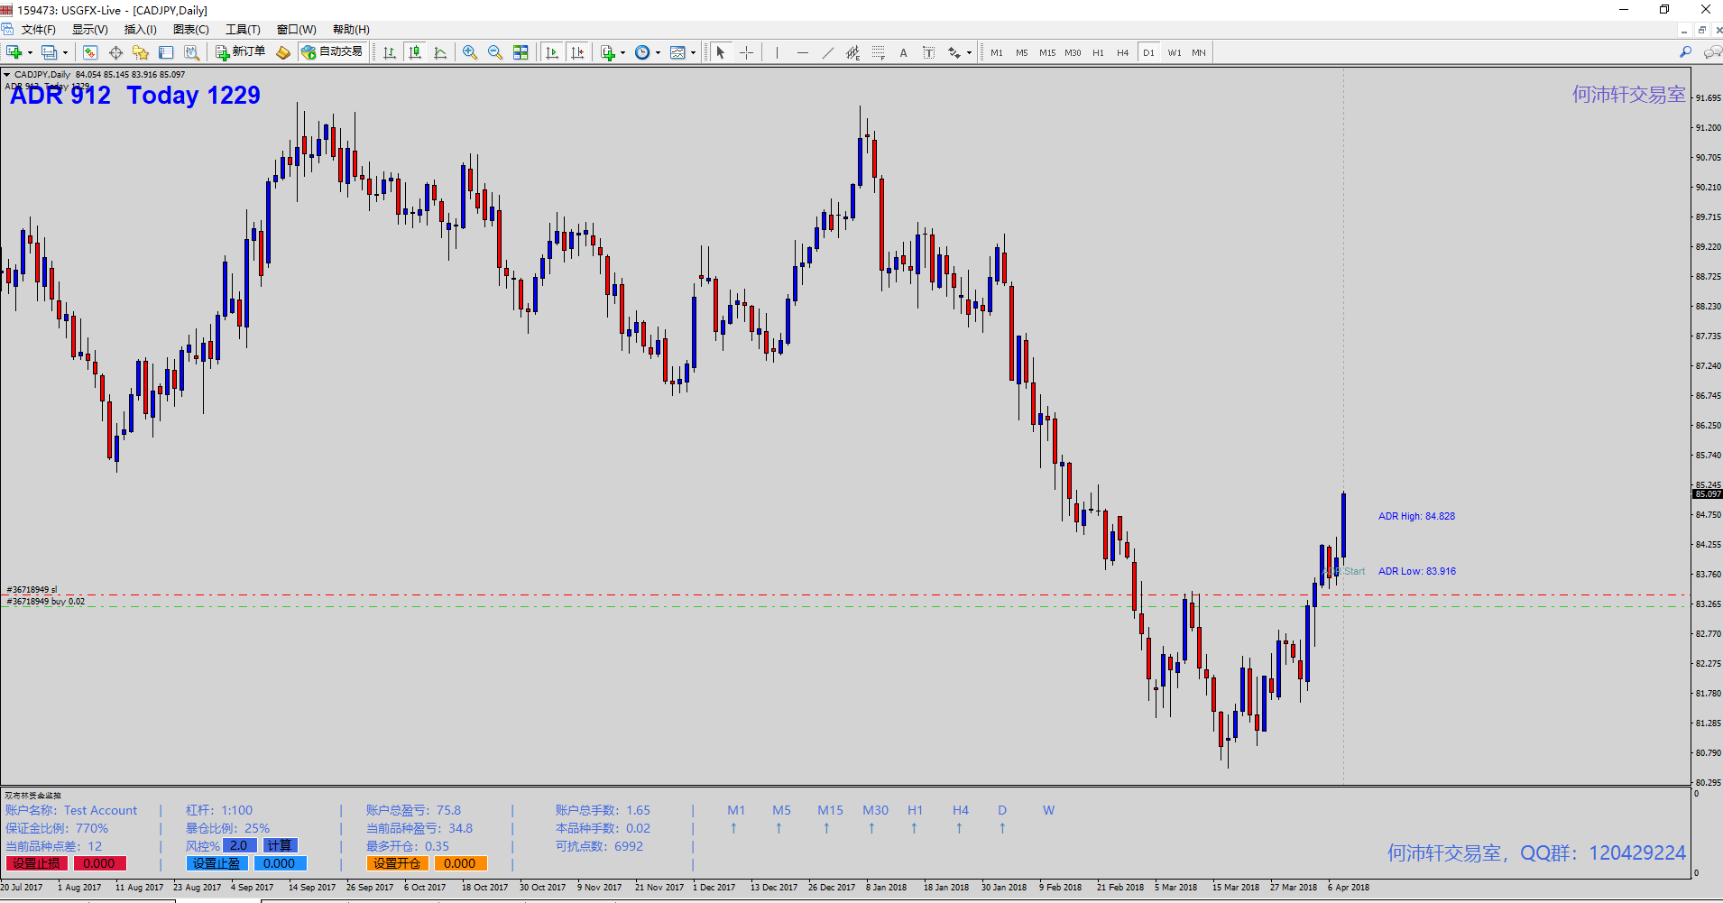This screenshot has width=1723, height=903.
Task: Open the profiles icon in toolbar
Action: tap(50, 52)
